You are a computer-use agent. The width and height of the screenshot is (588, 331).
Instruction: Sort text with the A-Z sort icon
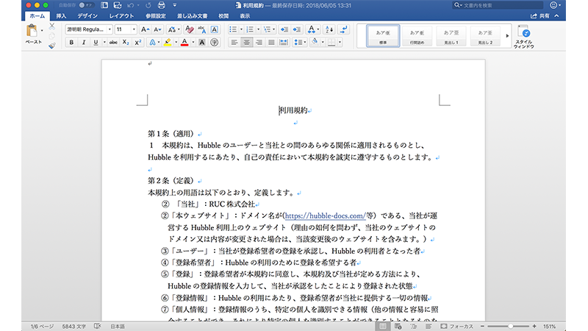(329, 29)
